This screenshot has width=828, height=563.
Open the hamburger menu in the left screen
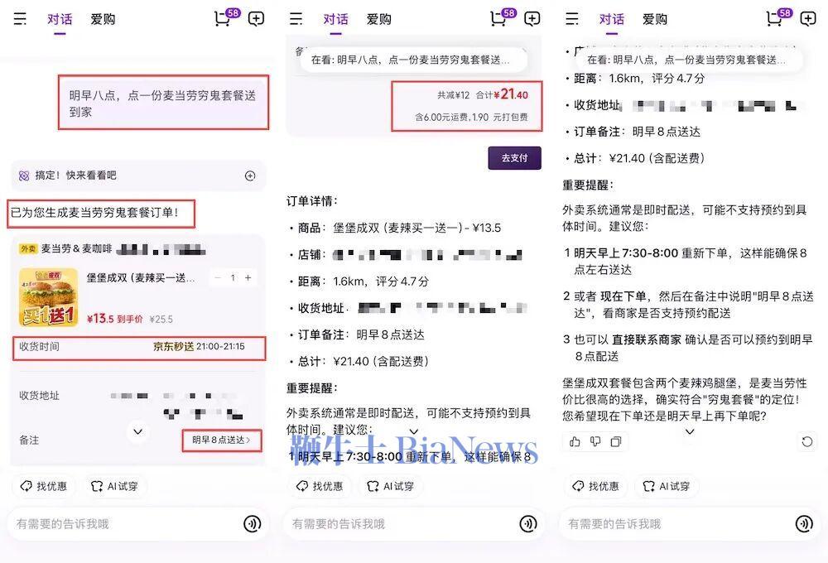[20, 19]
